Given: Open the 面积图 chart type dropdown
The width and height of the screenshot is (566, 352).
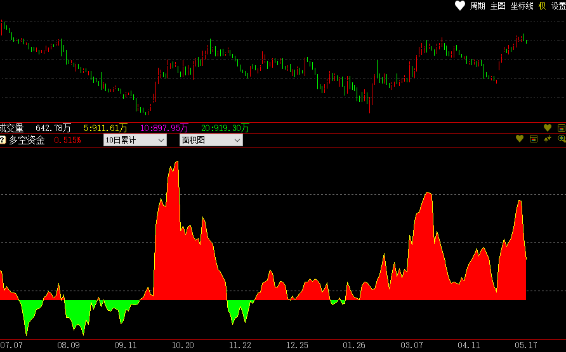Looking at the screenshot, I should 211,140.
